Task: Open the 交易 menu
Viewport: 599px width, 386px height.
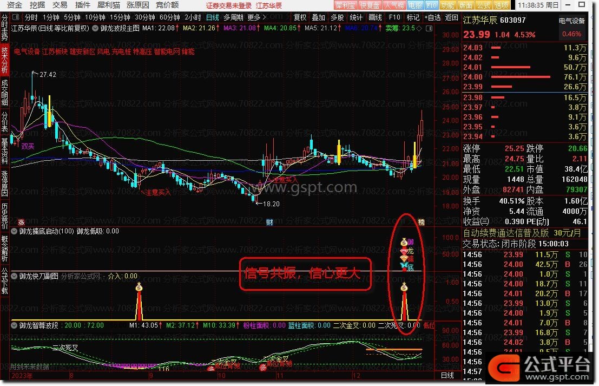Action: coord(60,5)
